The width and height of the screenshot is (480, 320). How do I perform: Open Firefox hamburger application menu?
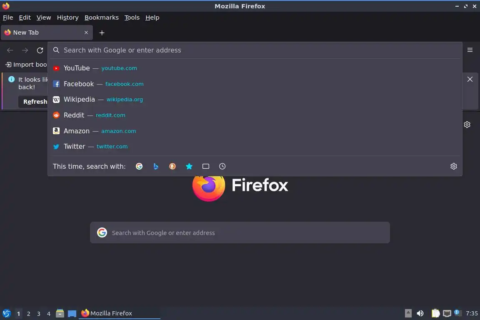pyautogui.click(x=470, y=50)
